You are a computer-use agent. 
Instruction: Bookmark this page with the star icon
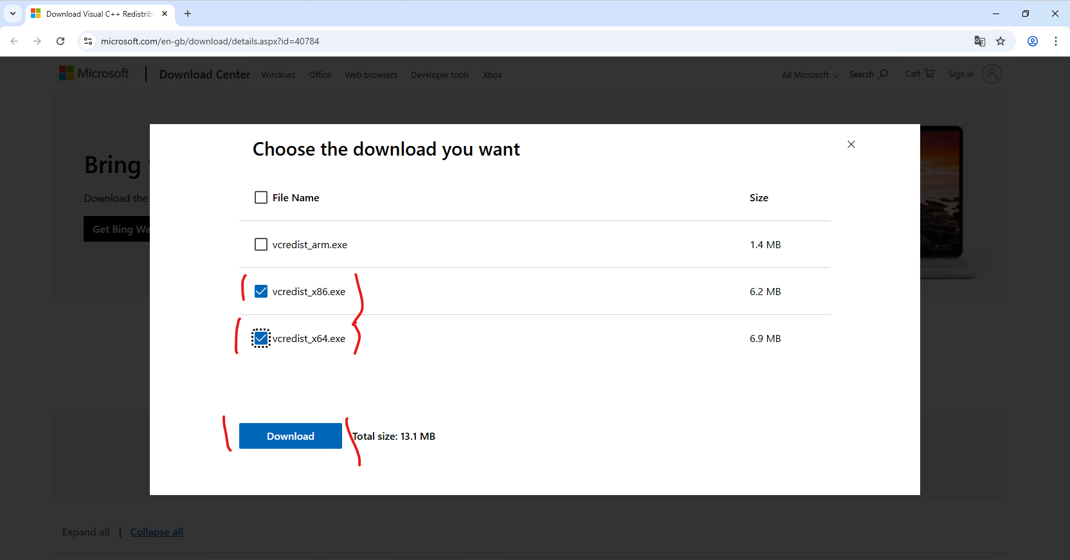pyautogui.click(x=1001, y=41)
